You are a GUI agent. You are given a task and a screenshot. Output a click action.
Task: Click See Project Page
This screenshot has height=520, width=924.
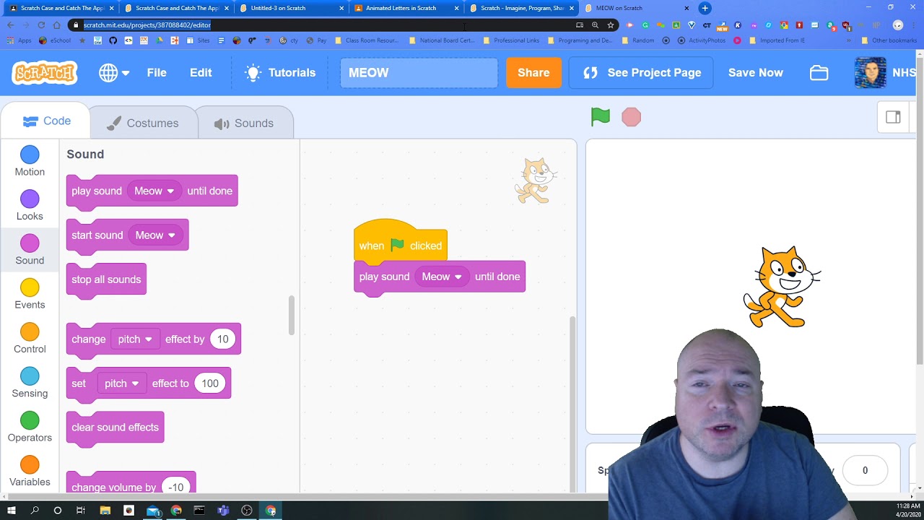click(642, 73)
